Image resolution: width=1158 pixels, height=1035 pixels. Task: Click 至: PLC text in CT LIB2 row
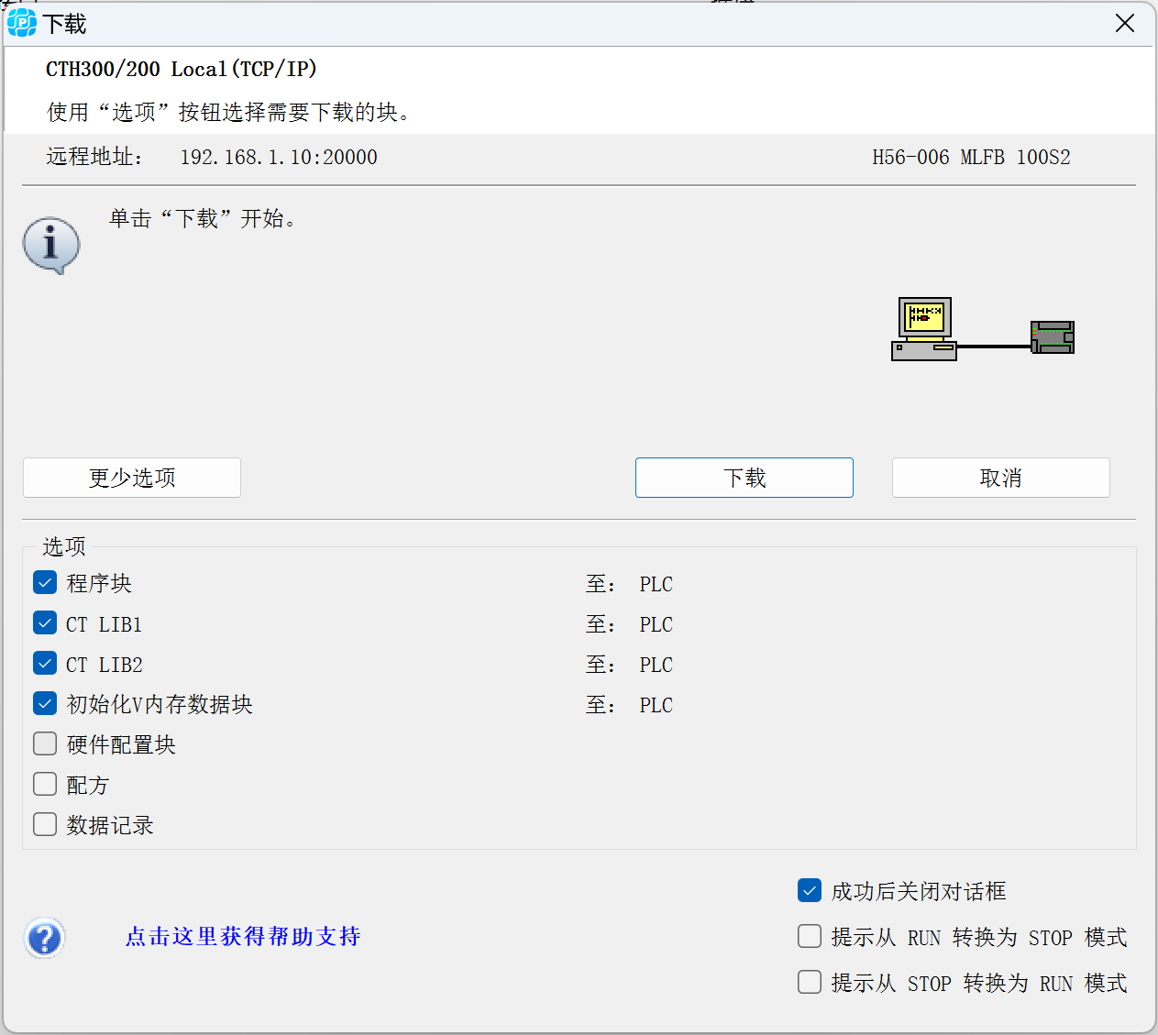click(x=630, y=665)
